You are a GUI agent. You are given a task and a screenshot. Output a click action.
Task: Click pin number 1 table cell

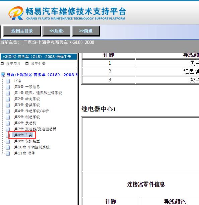pyautogui.click(x=109, y=63)
